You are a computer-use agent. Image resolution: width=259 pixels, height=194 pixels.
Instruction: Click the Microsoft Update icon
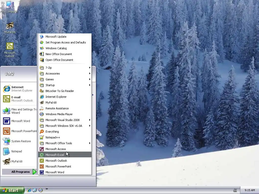pyautogui.click(x=42, y=37)
